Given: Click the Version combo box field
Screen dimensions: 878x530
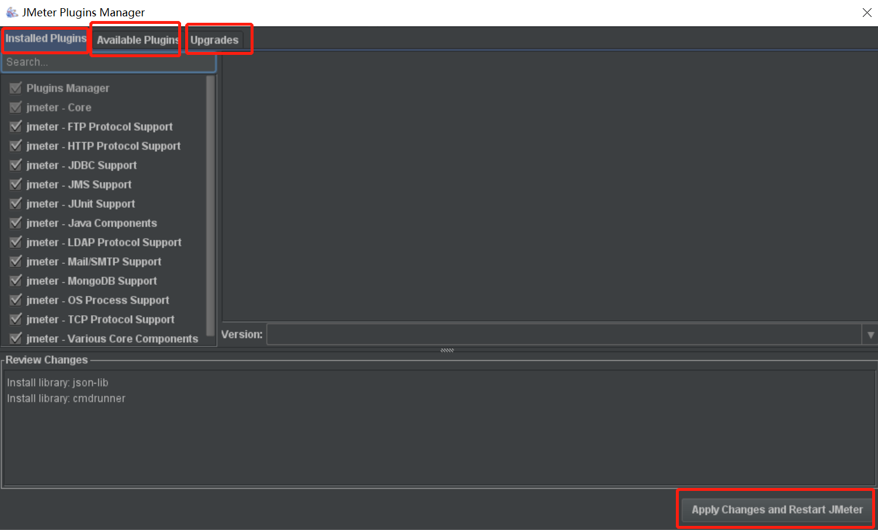Looking at the screenshot, I should 564,334.
